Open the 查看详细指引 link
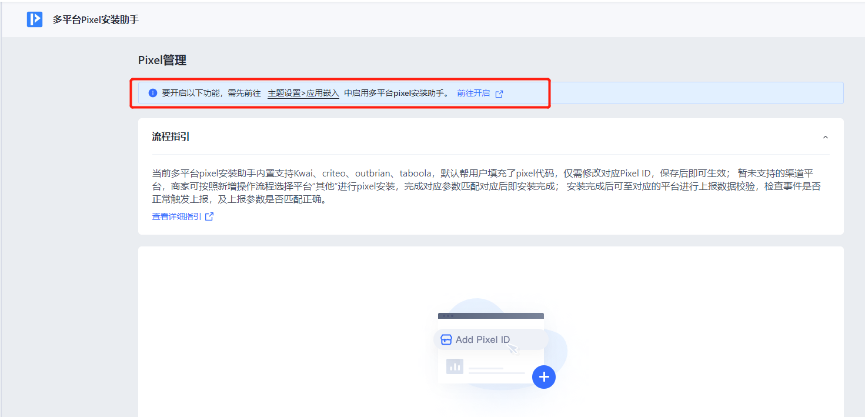This screenshot has width=865, height=417. pyautogui.click(x=176, y=216)
